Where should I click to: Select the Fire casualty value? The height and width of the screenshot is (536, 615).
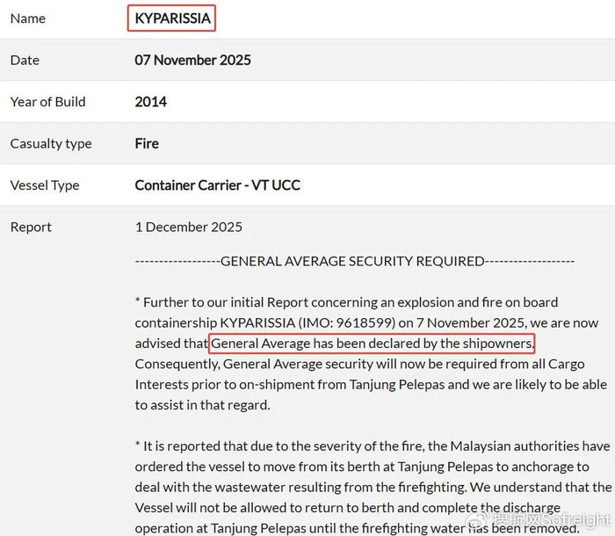[147, 143]
